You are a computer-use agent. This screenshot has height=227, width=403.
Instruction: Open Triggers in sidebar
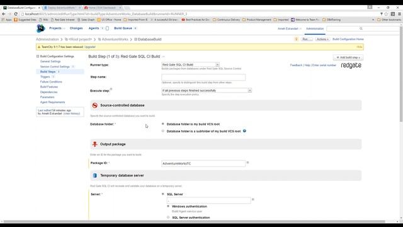coord(45,77)
